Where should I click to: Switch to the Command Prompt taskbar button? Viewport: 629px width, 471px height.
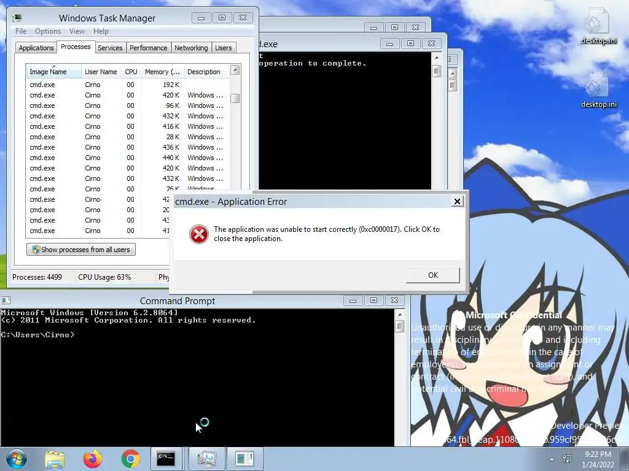click(x=166, y=459)
